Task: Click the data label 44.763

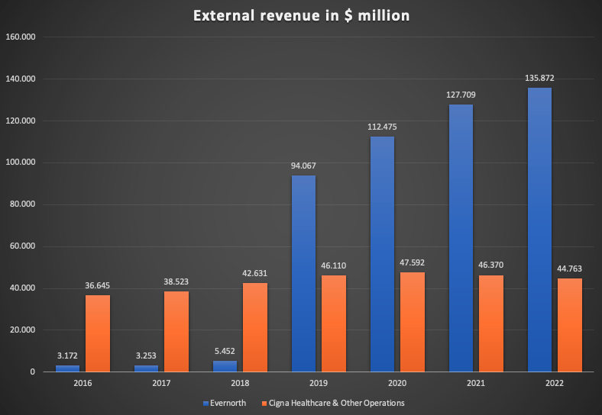Action: [570, 269]
